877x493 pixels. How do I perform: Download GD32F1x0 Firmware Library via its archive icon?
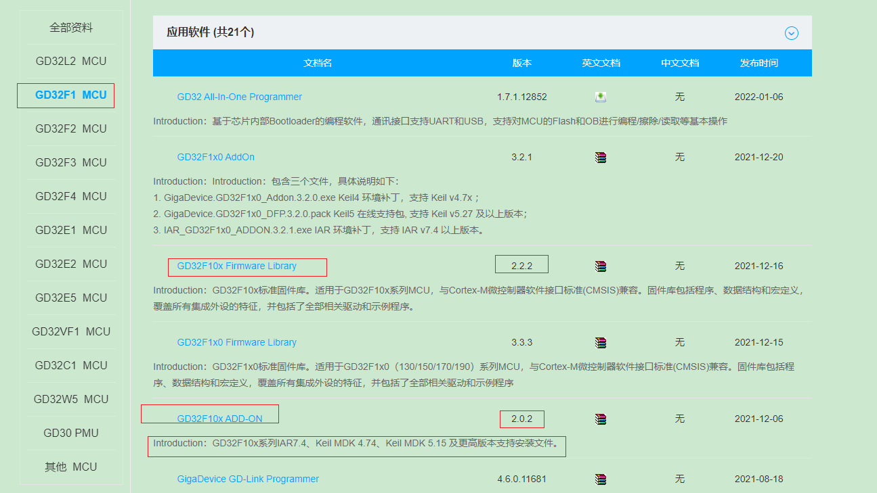pyautogui.click(x=601, y=342)
